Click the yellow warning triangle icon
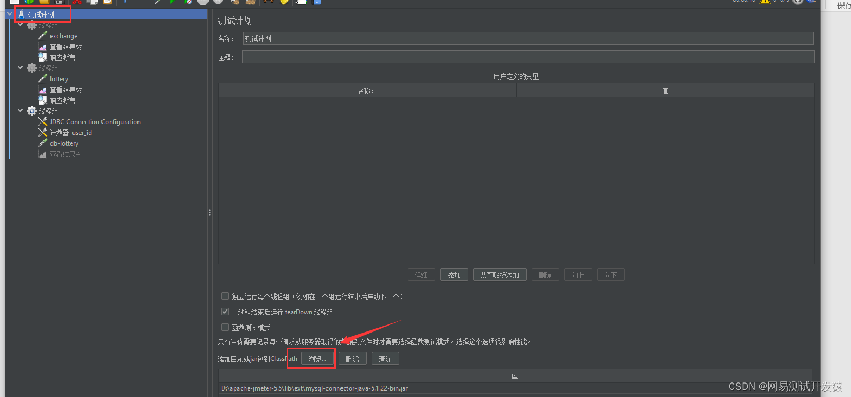Viewport: 851px width, 397px height. click(x=765, y=2)
